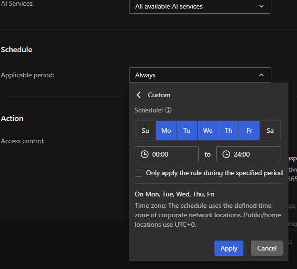
Task: Enable Sunday in the schedule
Action: pos(145,130)
